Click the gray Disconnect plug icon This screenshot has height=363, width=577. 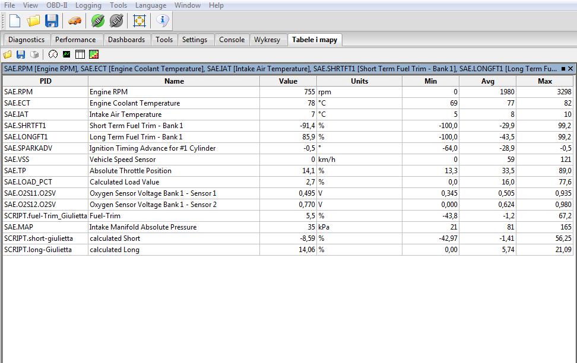[x=117, y=21]
